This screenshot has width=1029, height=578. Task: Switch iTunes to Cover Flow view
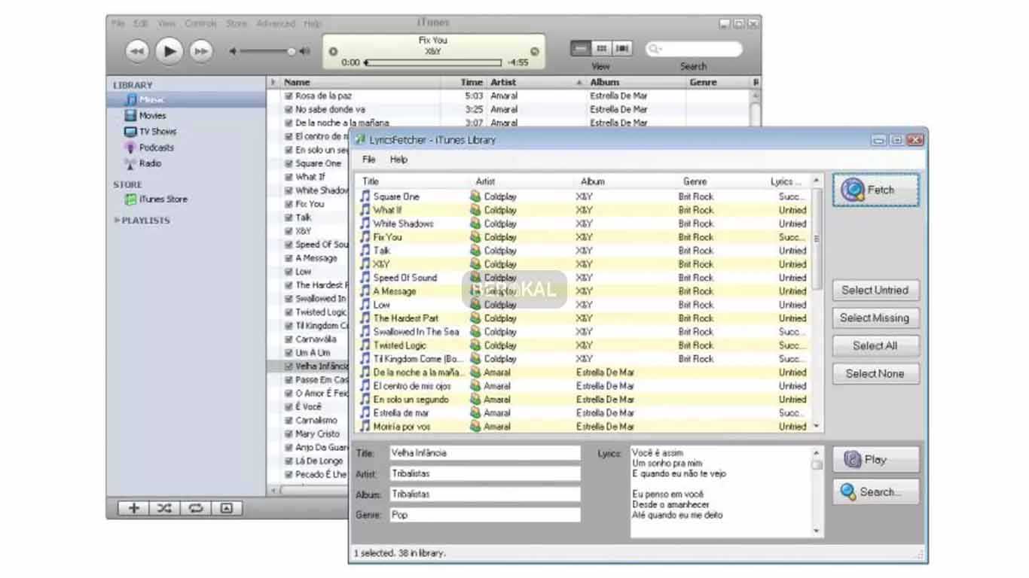pos(621,49)
